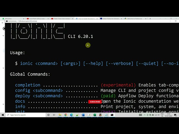Close the Flight Ticket Date change tab
Viewport: 179px width, 134px height.
[72, 19]
